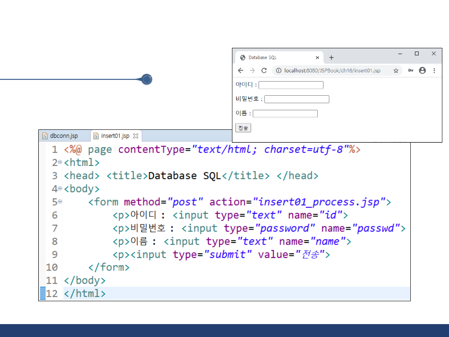449x337 pixels.
Task: Click the browser back arrow
Action: click(240, 71)
